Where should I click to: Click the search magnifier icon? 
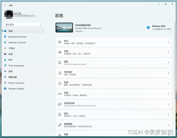(41, 24)
